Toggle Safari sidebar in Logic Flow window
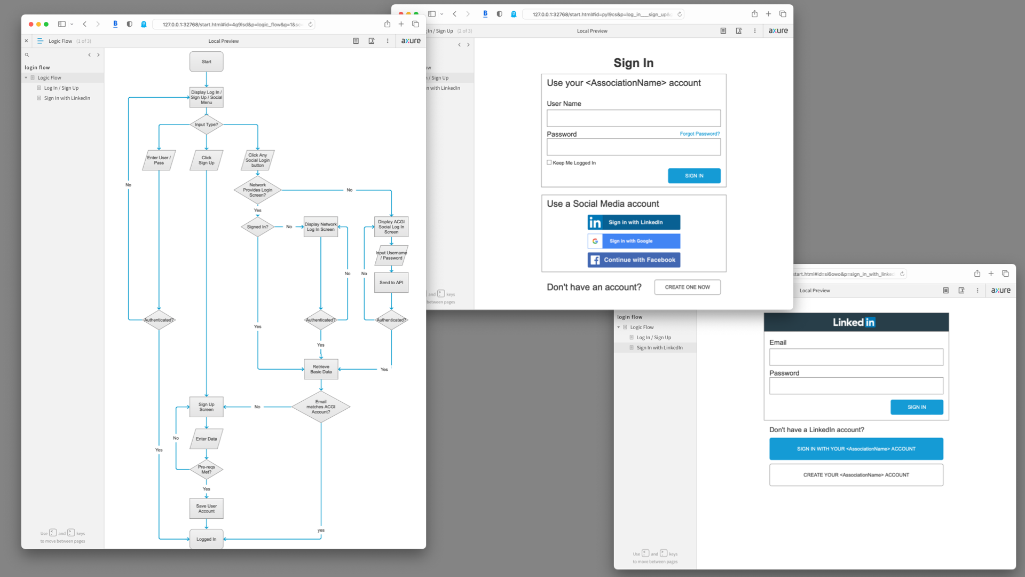Screen dimensions: 1025x577 [x=62, y=24]
